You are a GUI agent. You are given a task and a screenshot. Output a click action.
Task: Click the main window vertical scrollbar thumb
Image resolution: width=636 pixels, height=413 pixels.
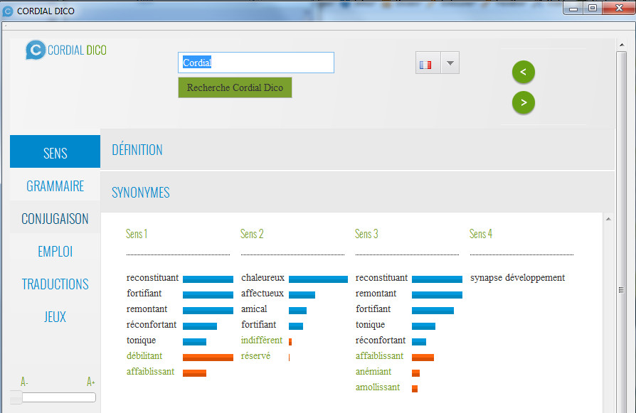pyautogui.click(x=621, y=232)
